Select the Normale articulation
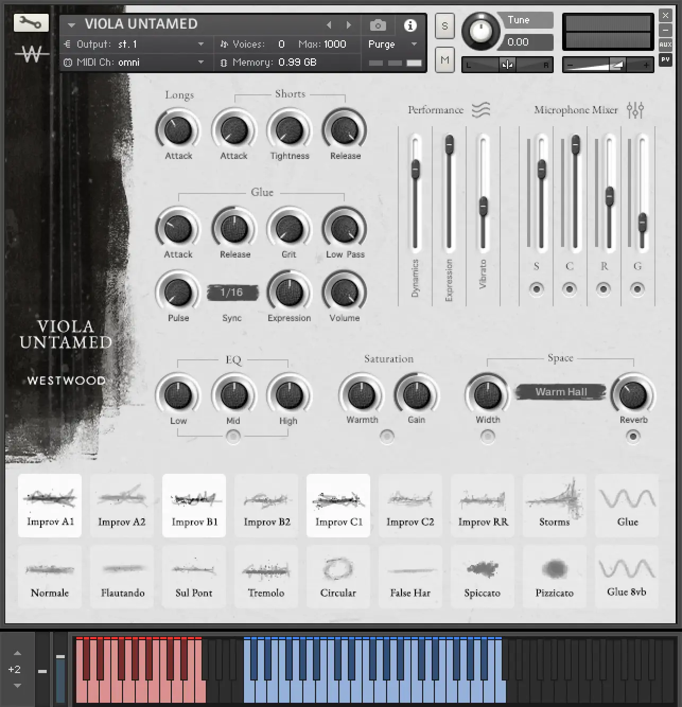The height and width of the screenshot is (707, 682). pyautogui.click(x=50, y=577)
